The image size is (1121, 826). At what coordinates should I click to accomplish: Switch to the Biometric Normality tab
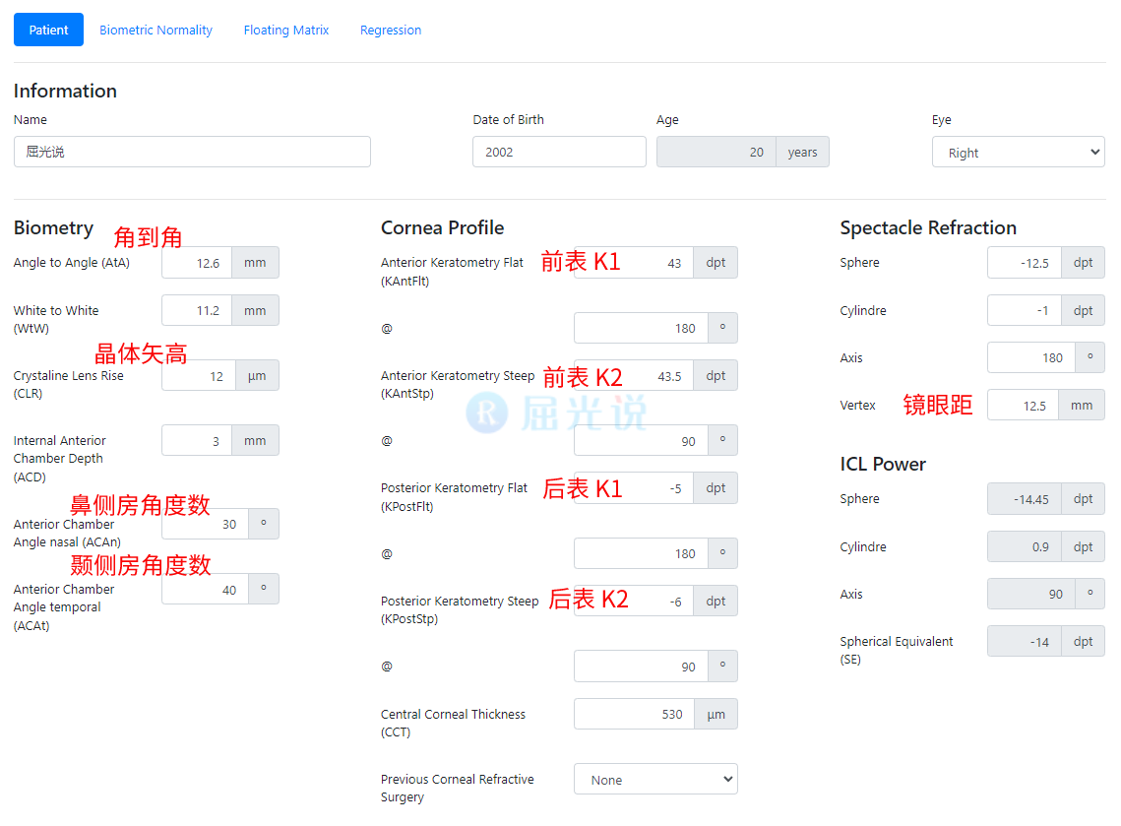pyautogui.click(x=156, y=30)
